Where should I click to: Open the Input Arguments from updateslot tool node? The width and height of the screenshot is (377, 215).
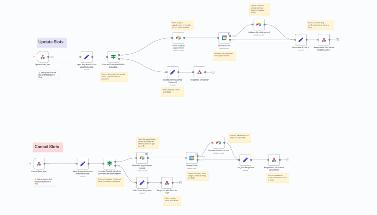click(87, 57)
